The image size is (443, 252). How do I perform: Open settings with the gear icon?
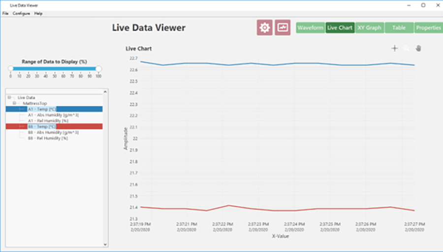[x=265, y=28]
